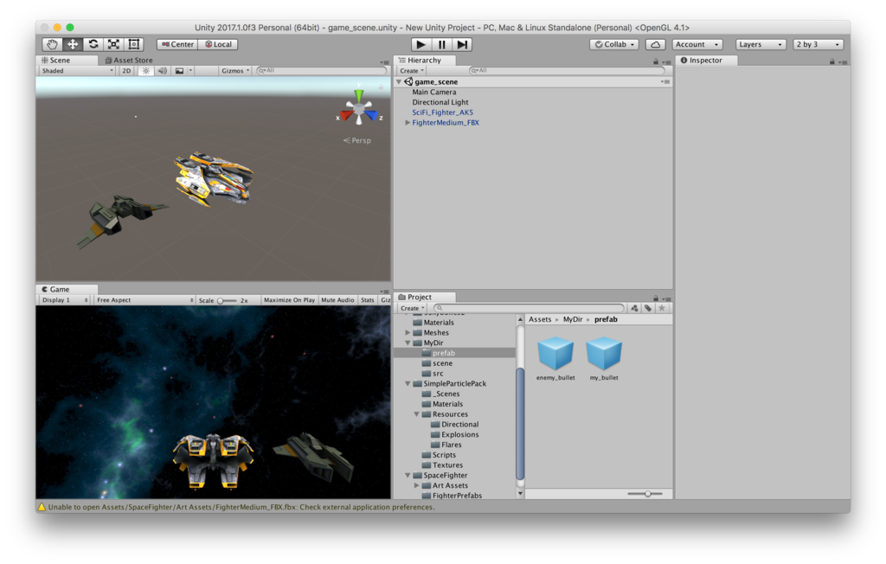Collapse the game_scene root
Image resolution: width=886 pixels, height=564 pixels.
pos(399,82)
